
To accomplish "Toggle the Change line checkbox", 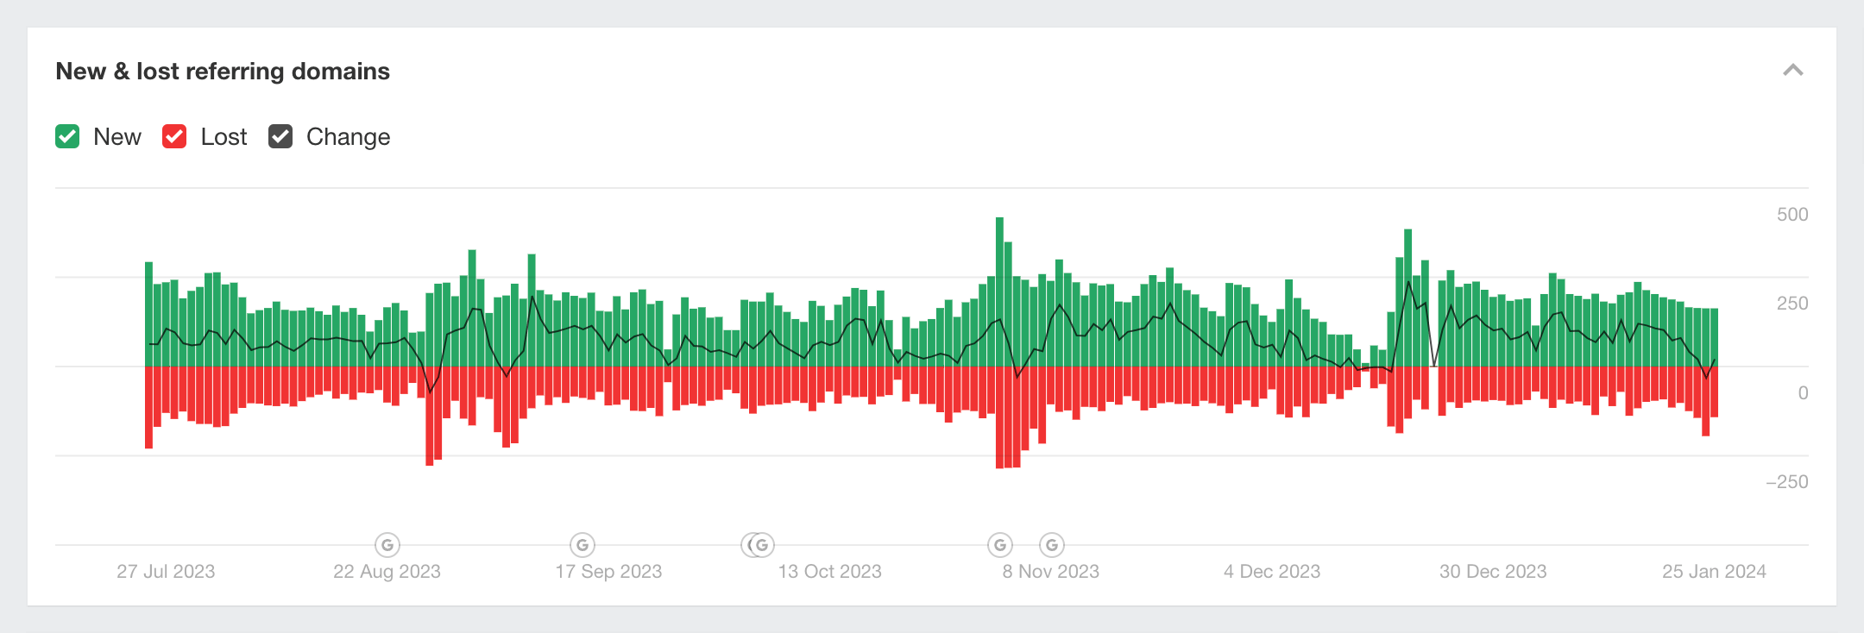I will [280, 137].
